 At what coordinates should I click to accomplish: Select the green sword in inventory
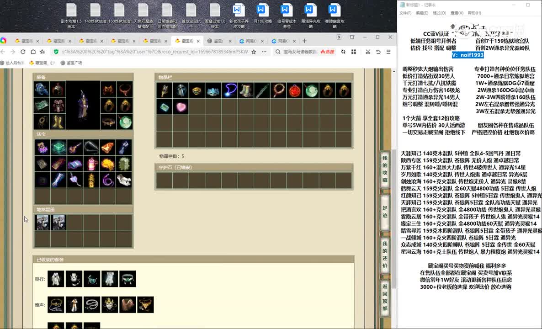262,90
